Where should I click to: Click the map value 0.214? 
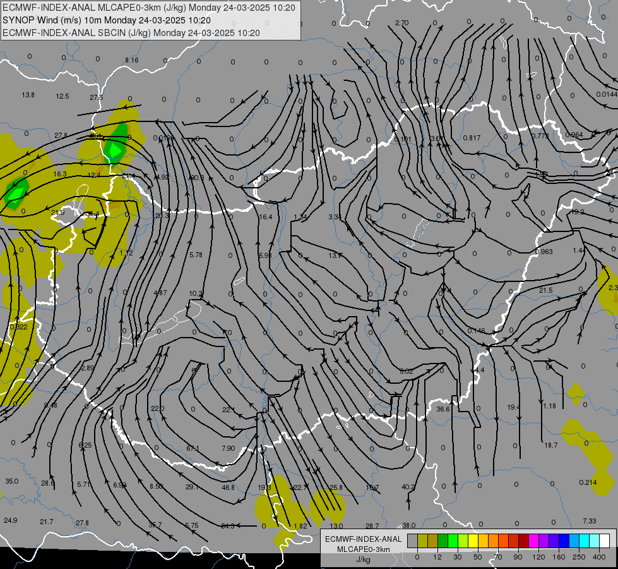tap(588, 482)
